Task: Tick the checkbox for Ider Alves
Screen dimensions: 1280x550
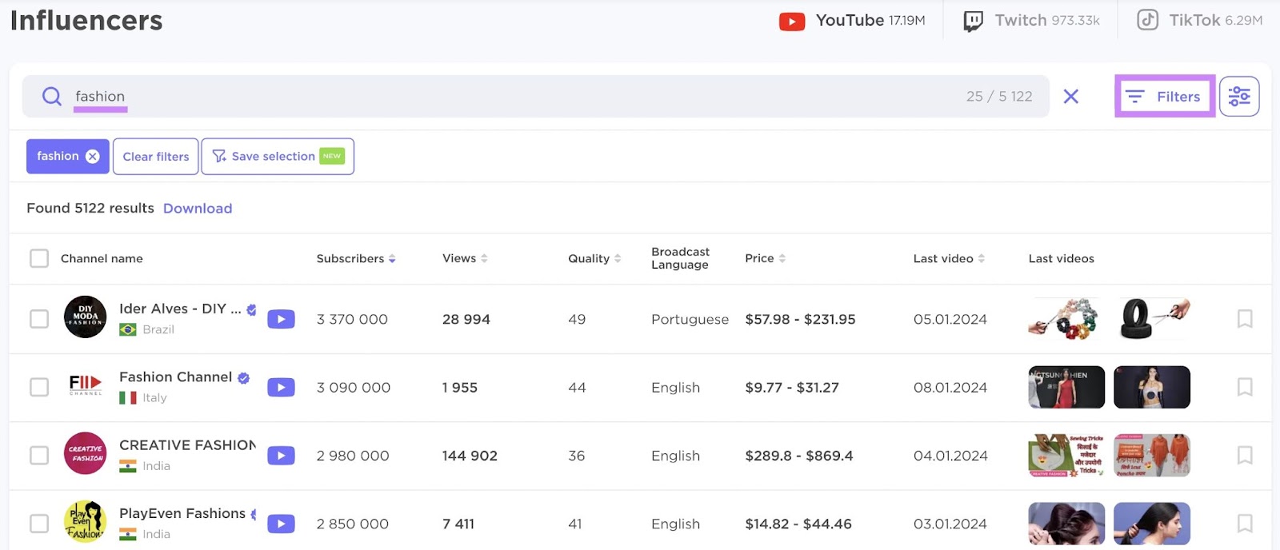Action: [39, 319]
